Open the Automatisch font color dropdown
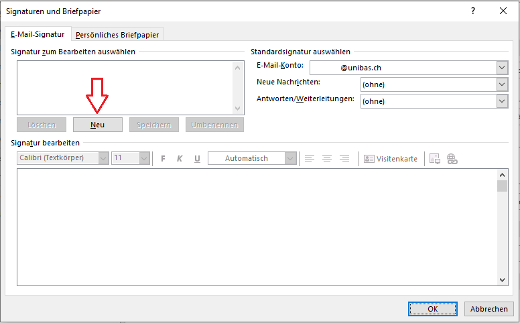This screenshot has height=323, width=520. coord(290,159)
